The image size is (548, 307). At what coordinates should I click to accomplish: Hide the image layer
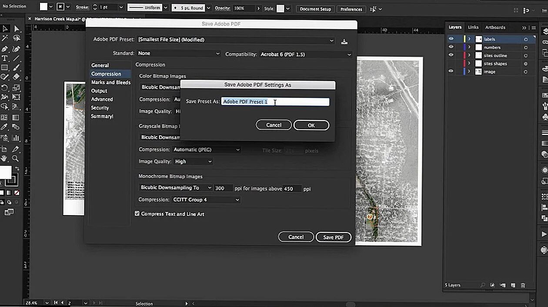point(451,71)
